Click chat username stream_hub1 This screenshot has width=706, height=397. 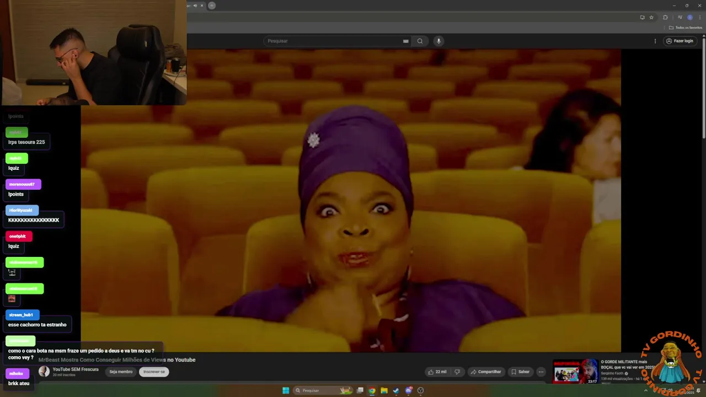tap(22, 315)
